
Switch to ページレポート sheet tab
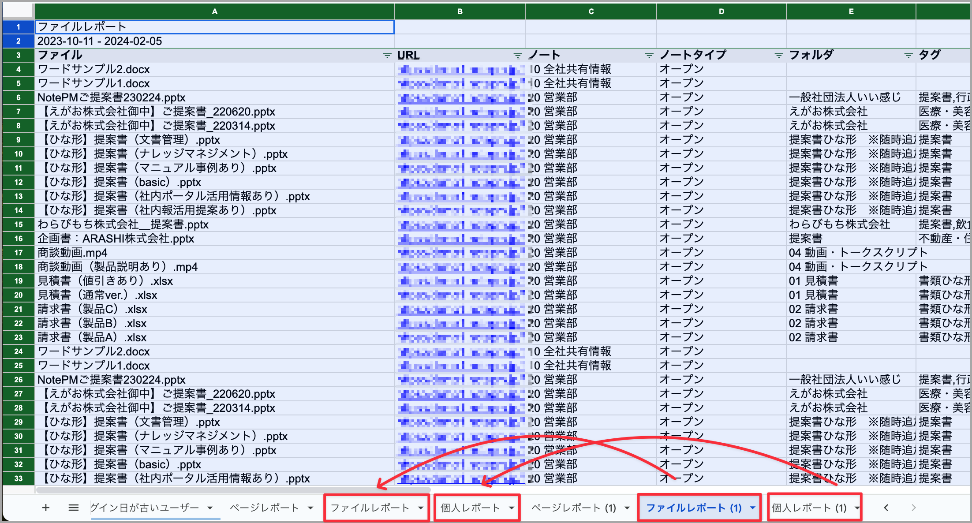pos(264,508)
